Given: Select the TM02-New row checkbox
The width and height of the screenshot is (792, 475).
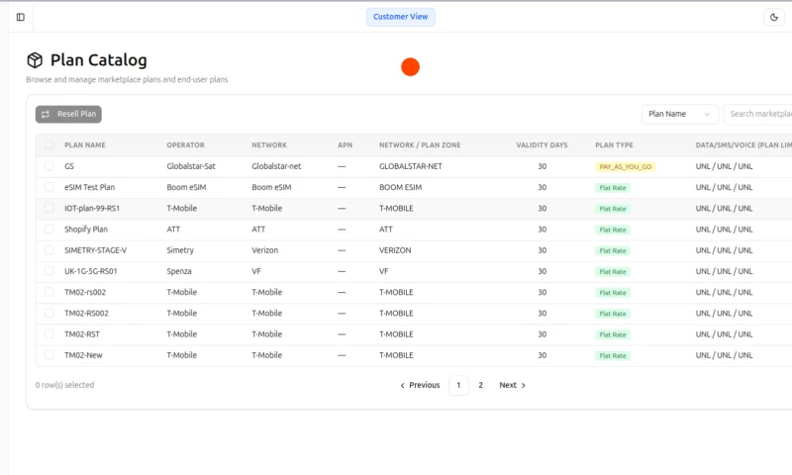Looking at the screenshot, I should [49, 354].
